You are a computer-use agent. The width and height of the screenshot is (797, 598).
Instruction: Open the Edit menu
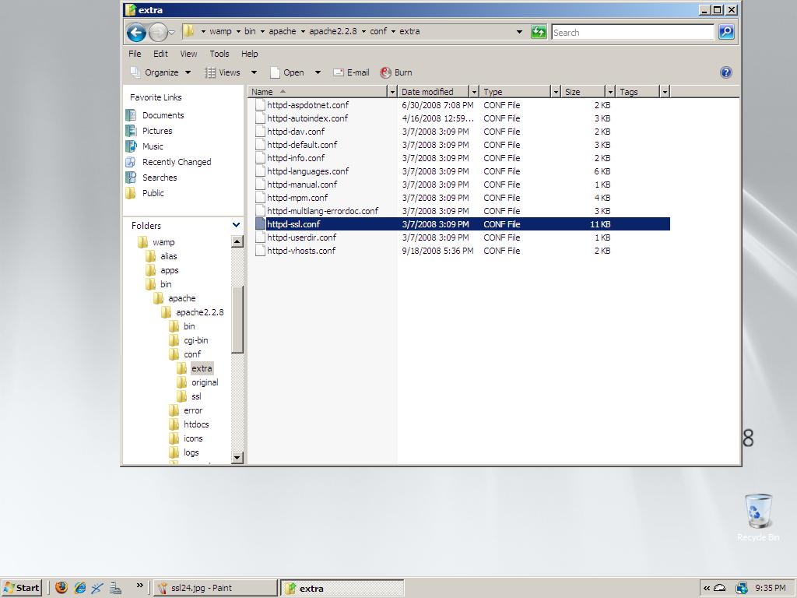pos(160,54)
